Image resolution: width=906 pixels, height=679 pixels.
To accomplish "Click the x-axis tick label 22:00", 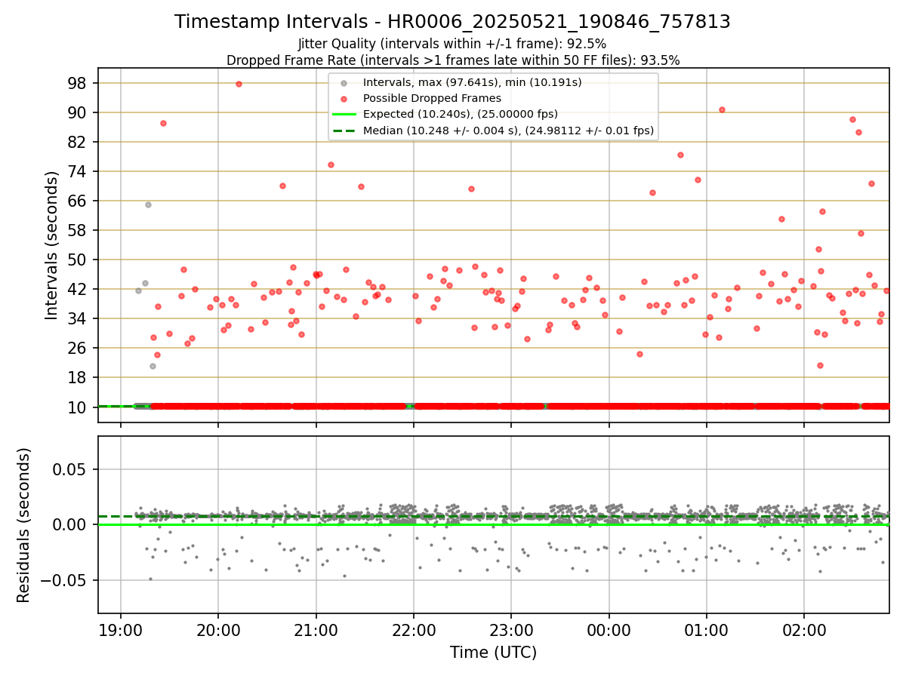I will 414,629.
